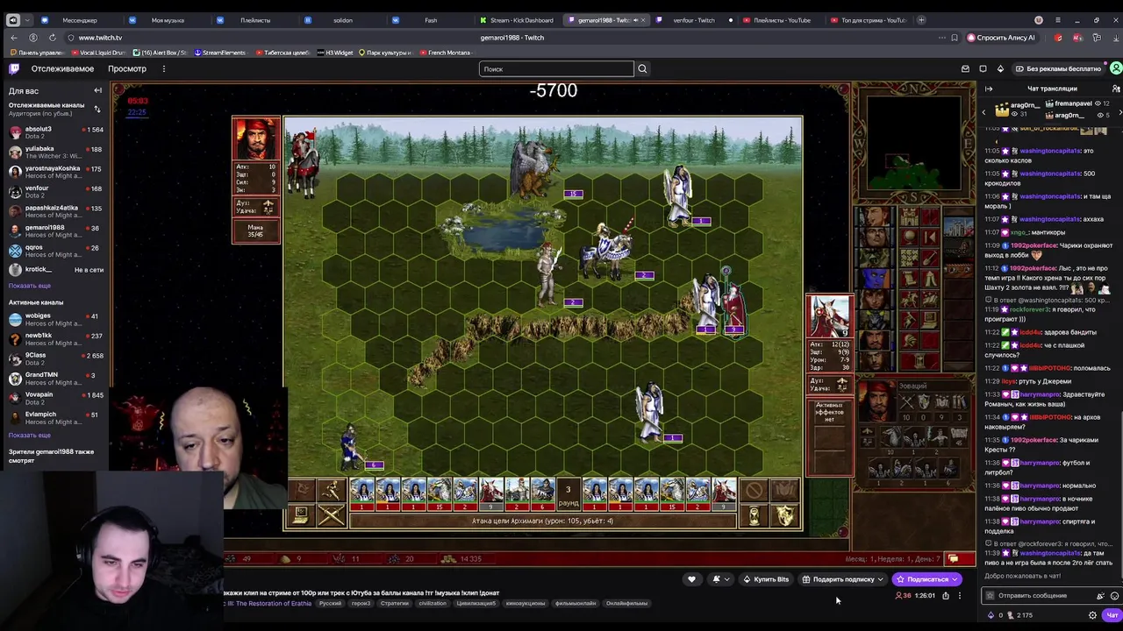This screenshot has height=631, width=1123.
Task: Click the surrender flag battle button
Action: [x=301, y=491]
